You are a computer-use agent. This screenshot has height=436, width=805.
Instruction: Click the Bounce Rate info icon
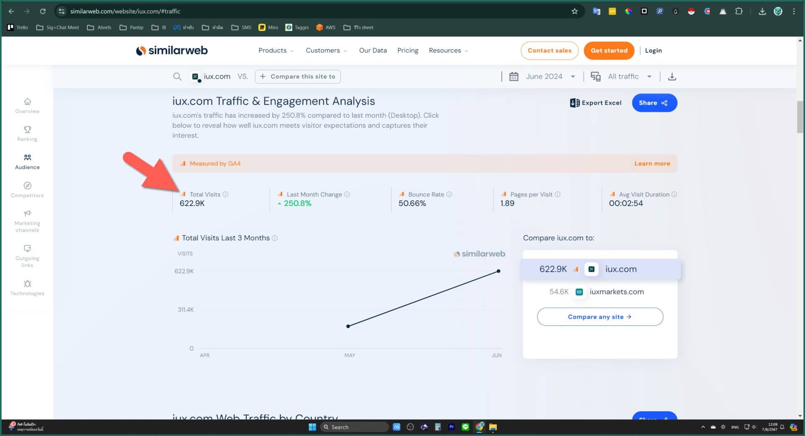click(x=449, y=194)
